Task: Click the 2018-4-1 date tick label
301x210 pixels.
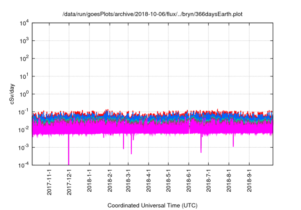Action: pos(149,181)
